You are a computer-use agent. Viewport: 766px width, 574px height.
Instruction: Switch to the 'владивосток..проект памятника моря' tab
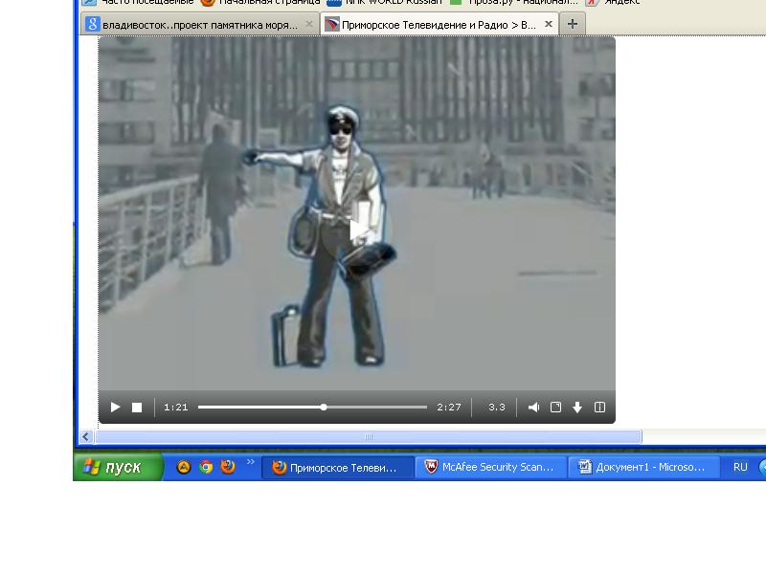click(200, 25)
